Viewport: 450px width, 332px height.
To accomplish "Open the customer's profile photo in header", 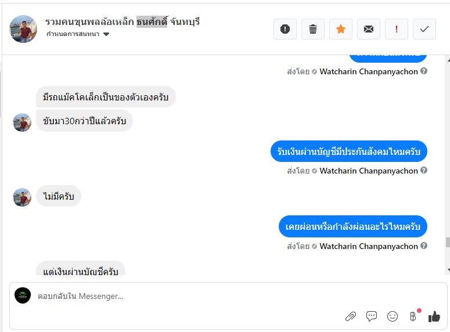I will 23,29.
